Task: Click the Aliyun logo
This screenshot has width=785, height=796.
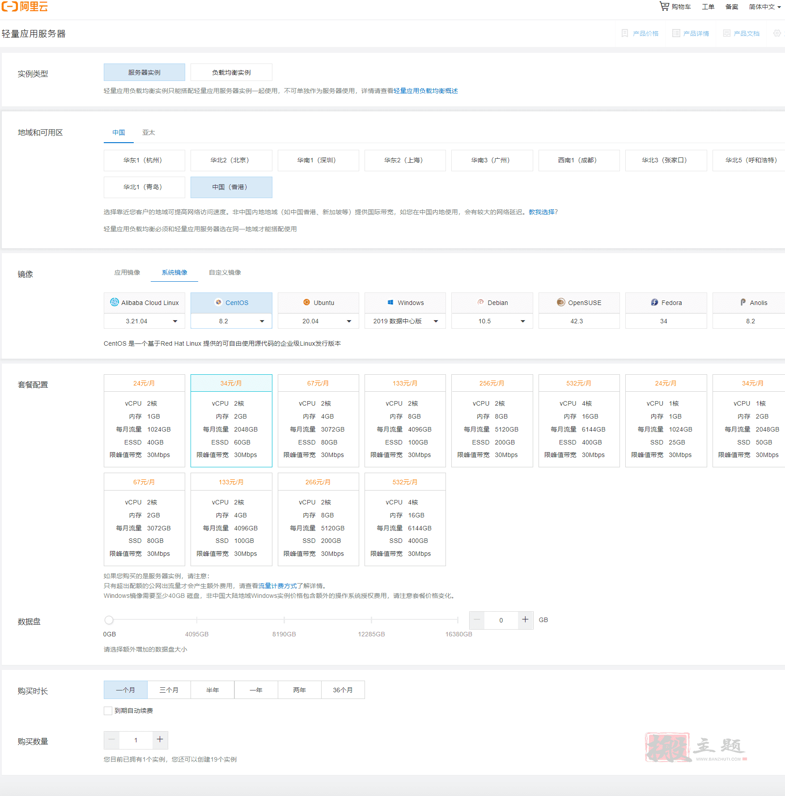Action: click(x=25, y=6)
